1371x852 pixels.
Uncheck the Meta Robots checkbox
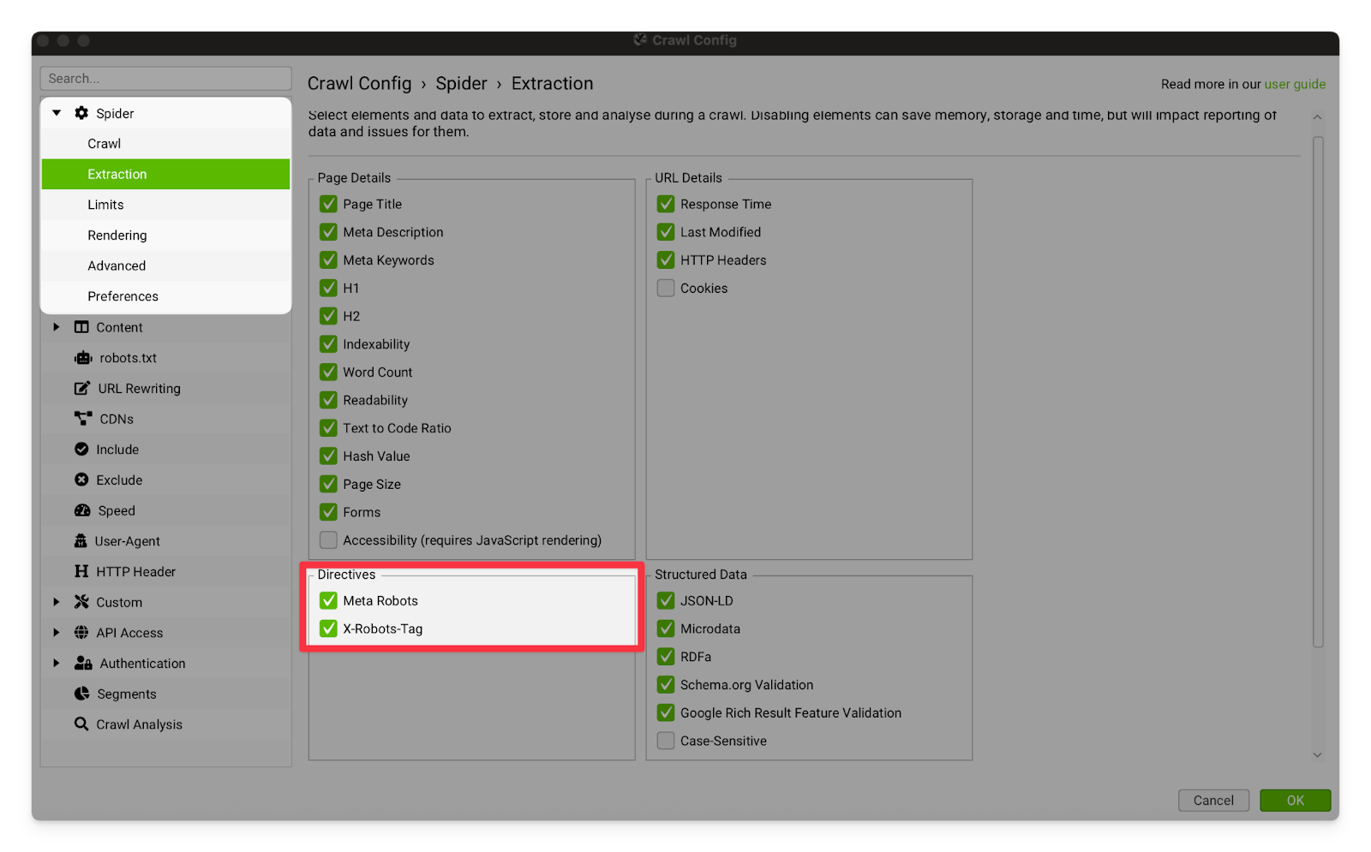coord(328,601)
